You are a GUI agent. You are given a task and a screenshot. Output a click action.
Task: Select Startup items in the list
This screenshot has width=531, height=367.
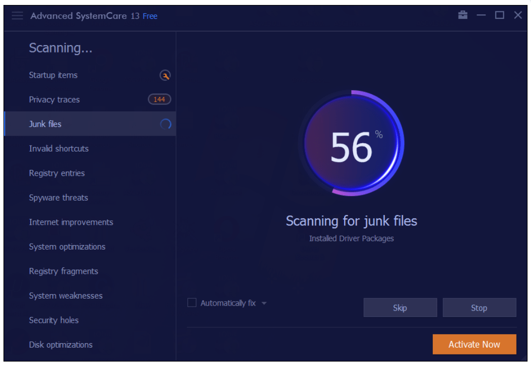[90, 75]
